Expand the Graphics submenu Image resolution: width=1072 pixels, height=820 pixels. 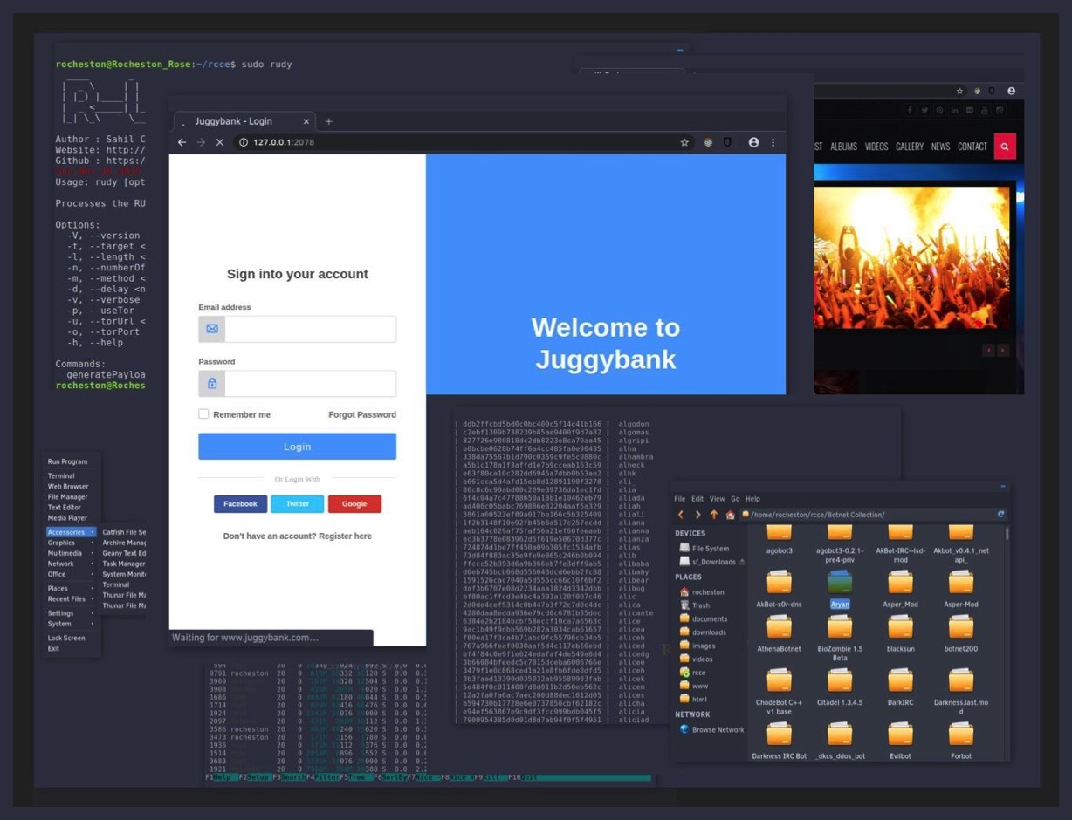[71, 543]
